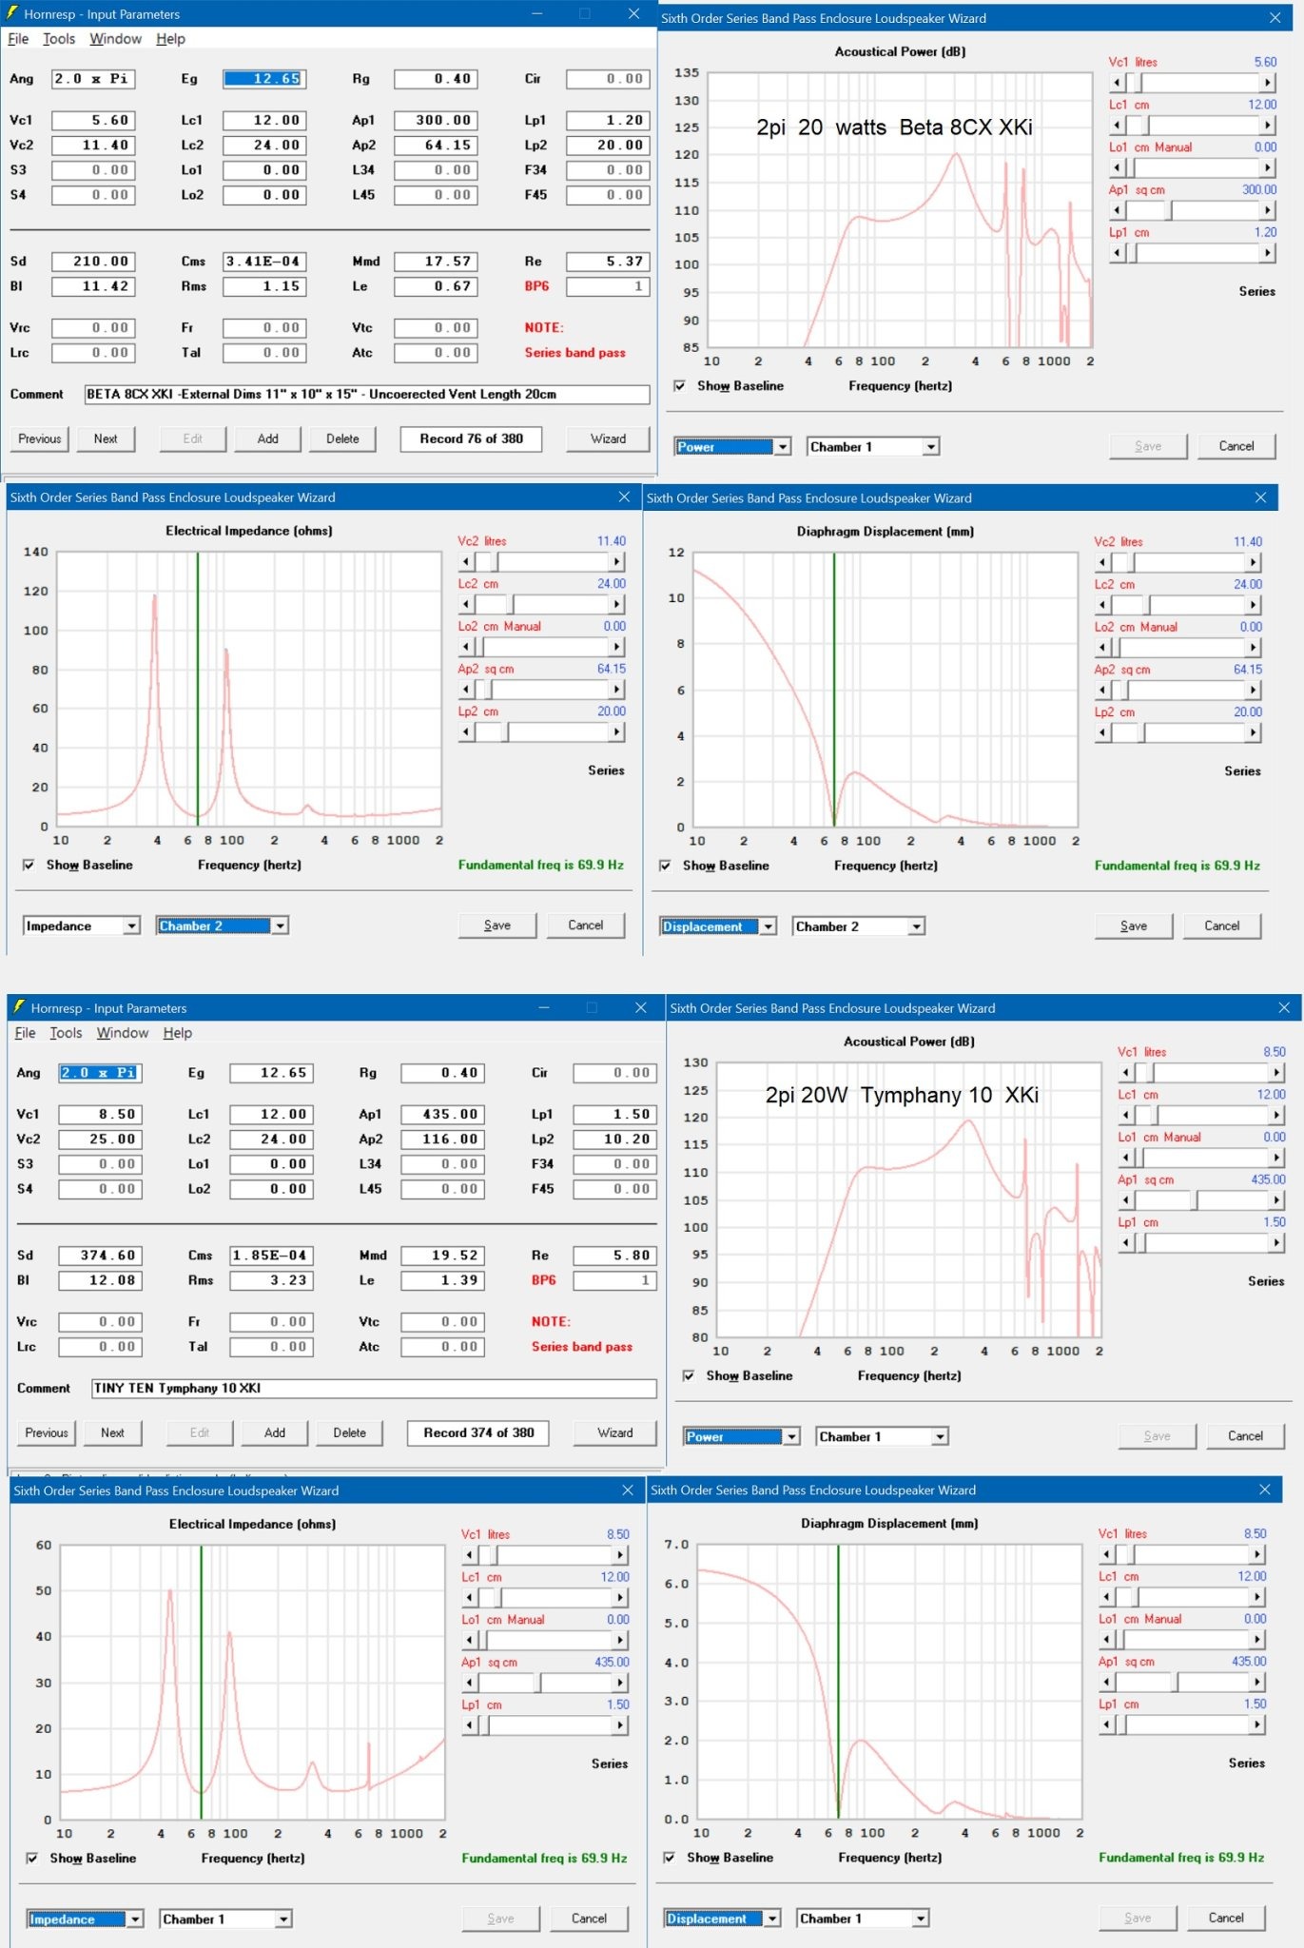Screen dimensions: 1304x1948
Task: Toggle Show Baseline in upper Diaphragm Displacement wizard
Action: [x=666, y=866]
